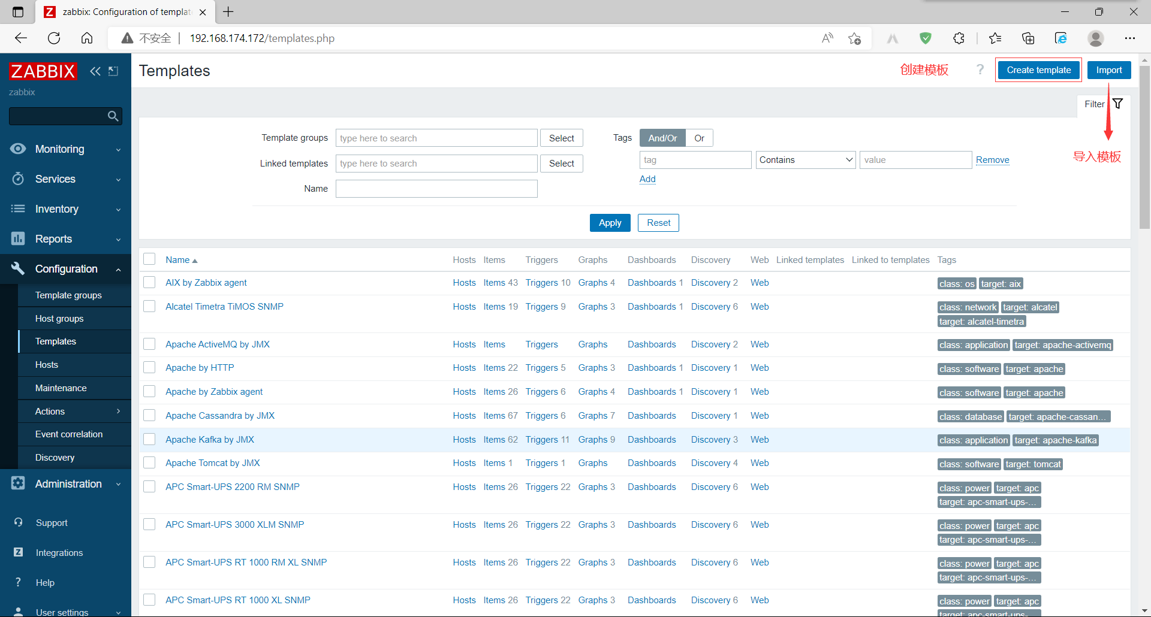Open Discovery in Configuration menu
This screenshot has height=617, width=1151.
point(75,457)
